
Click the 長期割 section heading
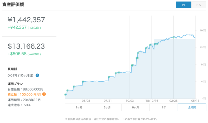coord(12,69)
